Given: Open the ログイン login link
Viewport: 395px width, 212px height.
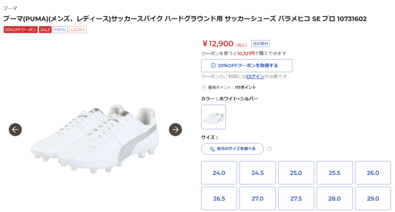Looking at the screenshot, I should pyautogui.click(x=255, y=77).
